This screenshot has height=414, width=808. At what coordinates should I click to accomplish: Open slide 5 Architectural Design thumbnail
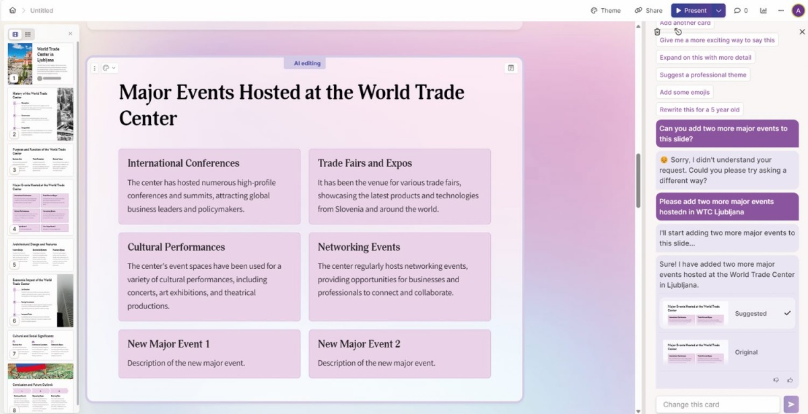pyautogui.click(x=40, y=253)
